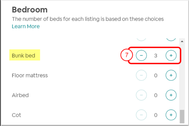Click the Floor mattress label

coord(30,75)
